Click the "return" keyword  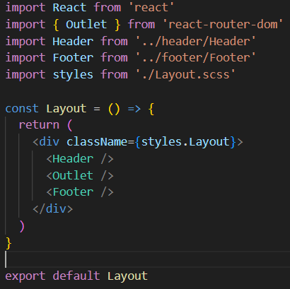[x=39, y=125]
